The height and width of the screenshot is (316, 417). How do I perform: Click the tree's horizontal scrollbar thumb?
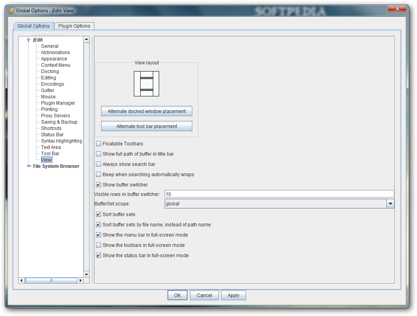pos(51,280)
